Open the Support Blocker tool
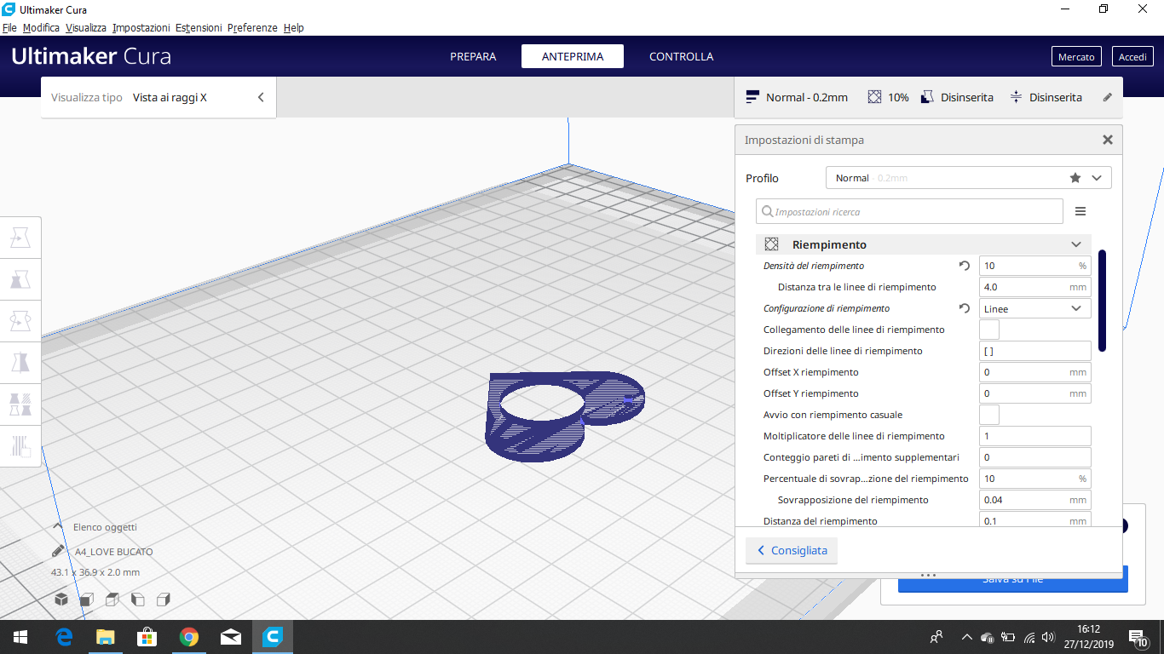This screenshot has width=1164, height=654. click(x=20, y=445)
